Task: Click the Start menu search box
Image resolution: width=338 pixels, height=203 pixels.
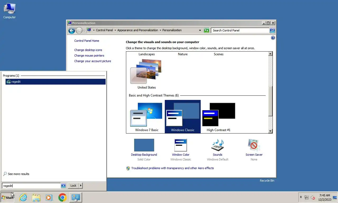Action: coord(31,186)
